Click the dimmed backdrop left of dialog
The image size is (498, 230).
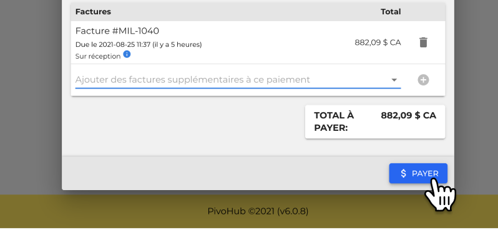[31, 95]
